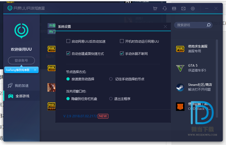
Task: Click the 解决打不开问题 subtitle text
Action: (x=199, y=90)
